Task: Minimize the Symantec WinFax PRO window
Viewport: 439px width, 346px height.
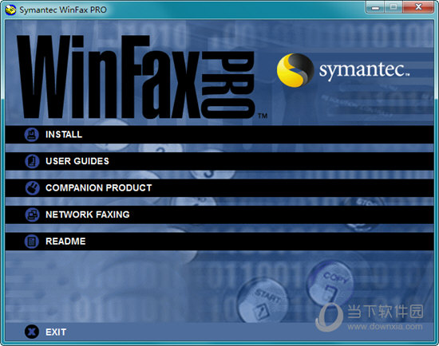Action: coord(375,7)
